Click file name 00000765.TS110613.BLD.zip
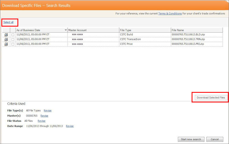 click(188, 35)
